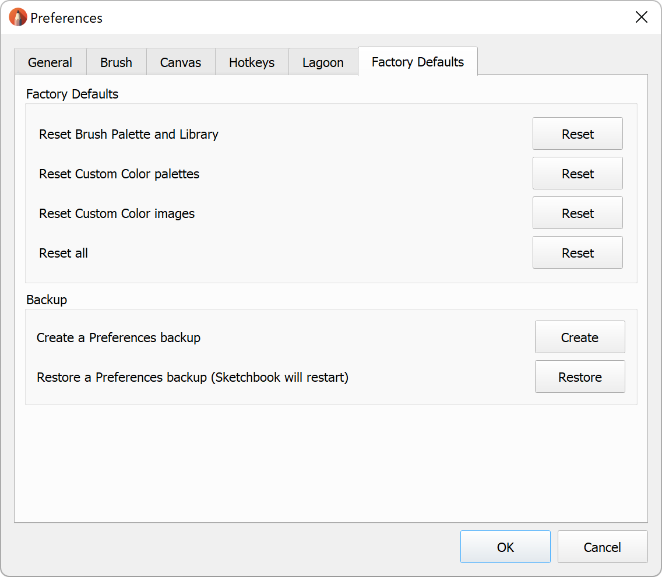Restore a Preferences backup
Viewport: 662px width, 577px height.
point(580,377)
